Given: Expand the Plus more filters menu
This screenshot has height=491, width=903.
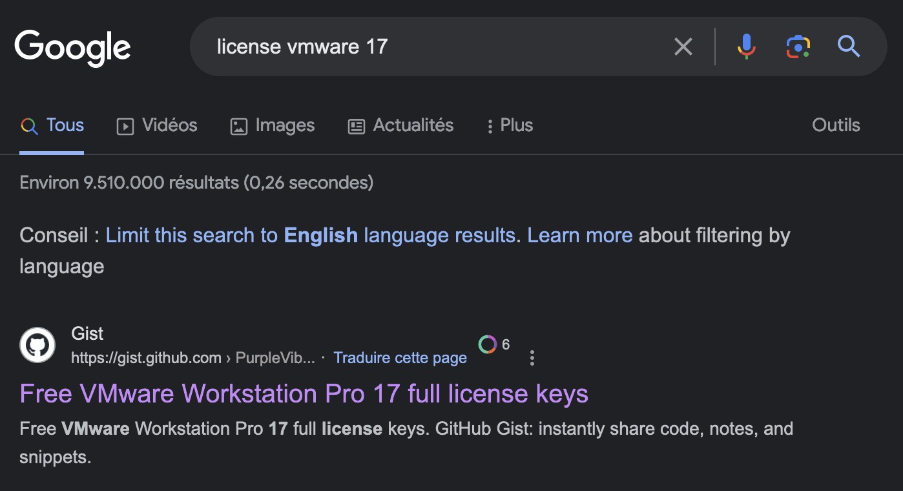Looking at the screenshot, I should click(510, 125).
